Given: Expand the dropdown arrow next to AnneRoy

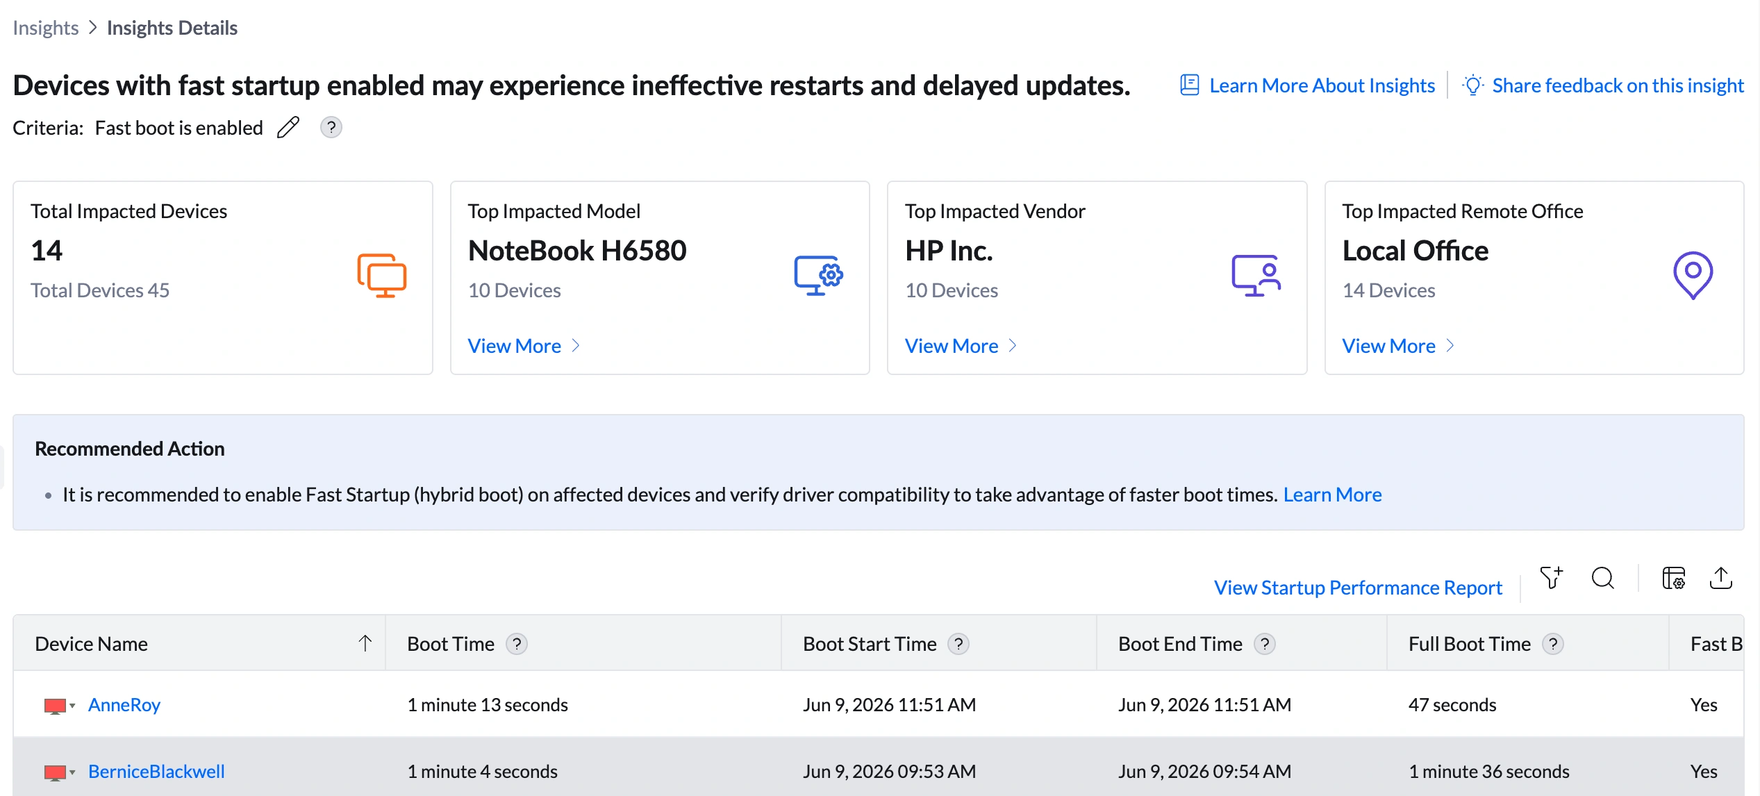Looking at the screenshot, I should click(x=72, y=706).
